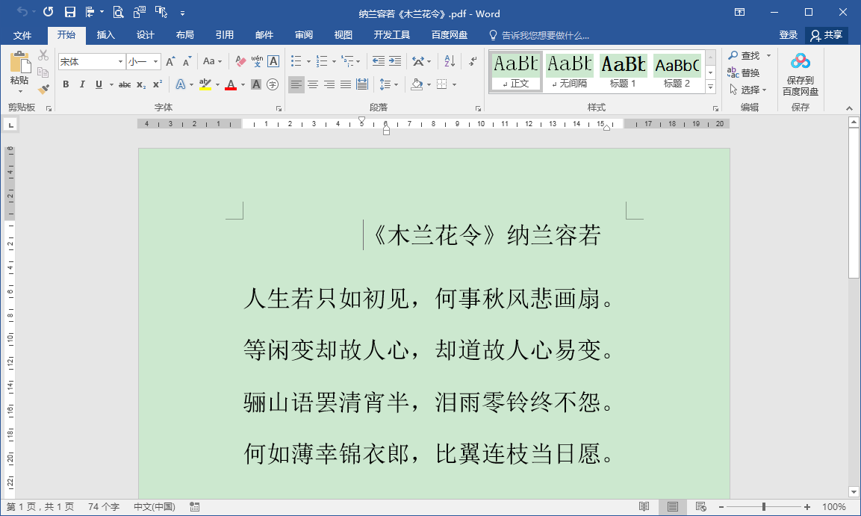Open the numbering list dropdown arrow
Viewport: 861px width, 516px height.
(334, 61)
